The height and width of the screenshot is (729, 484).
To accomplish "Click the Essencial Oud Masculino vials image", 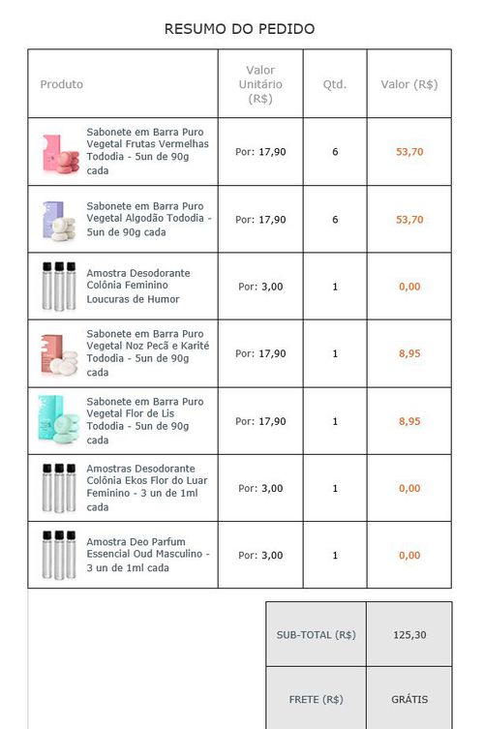I will (59, 555).
